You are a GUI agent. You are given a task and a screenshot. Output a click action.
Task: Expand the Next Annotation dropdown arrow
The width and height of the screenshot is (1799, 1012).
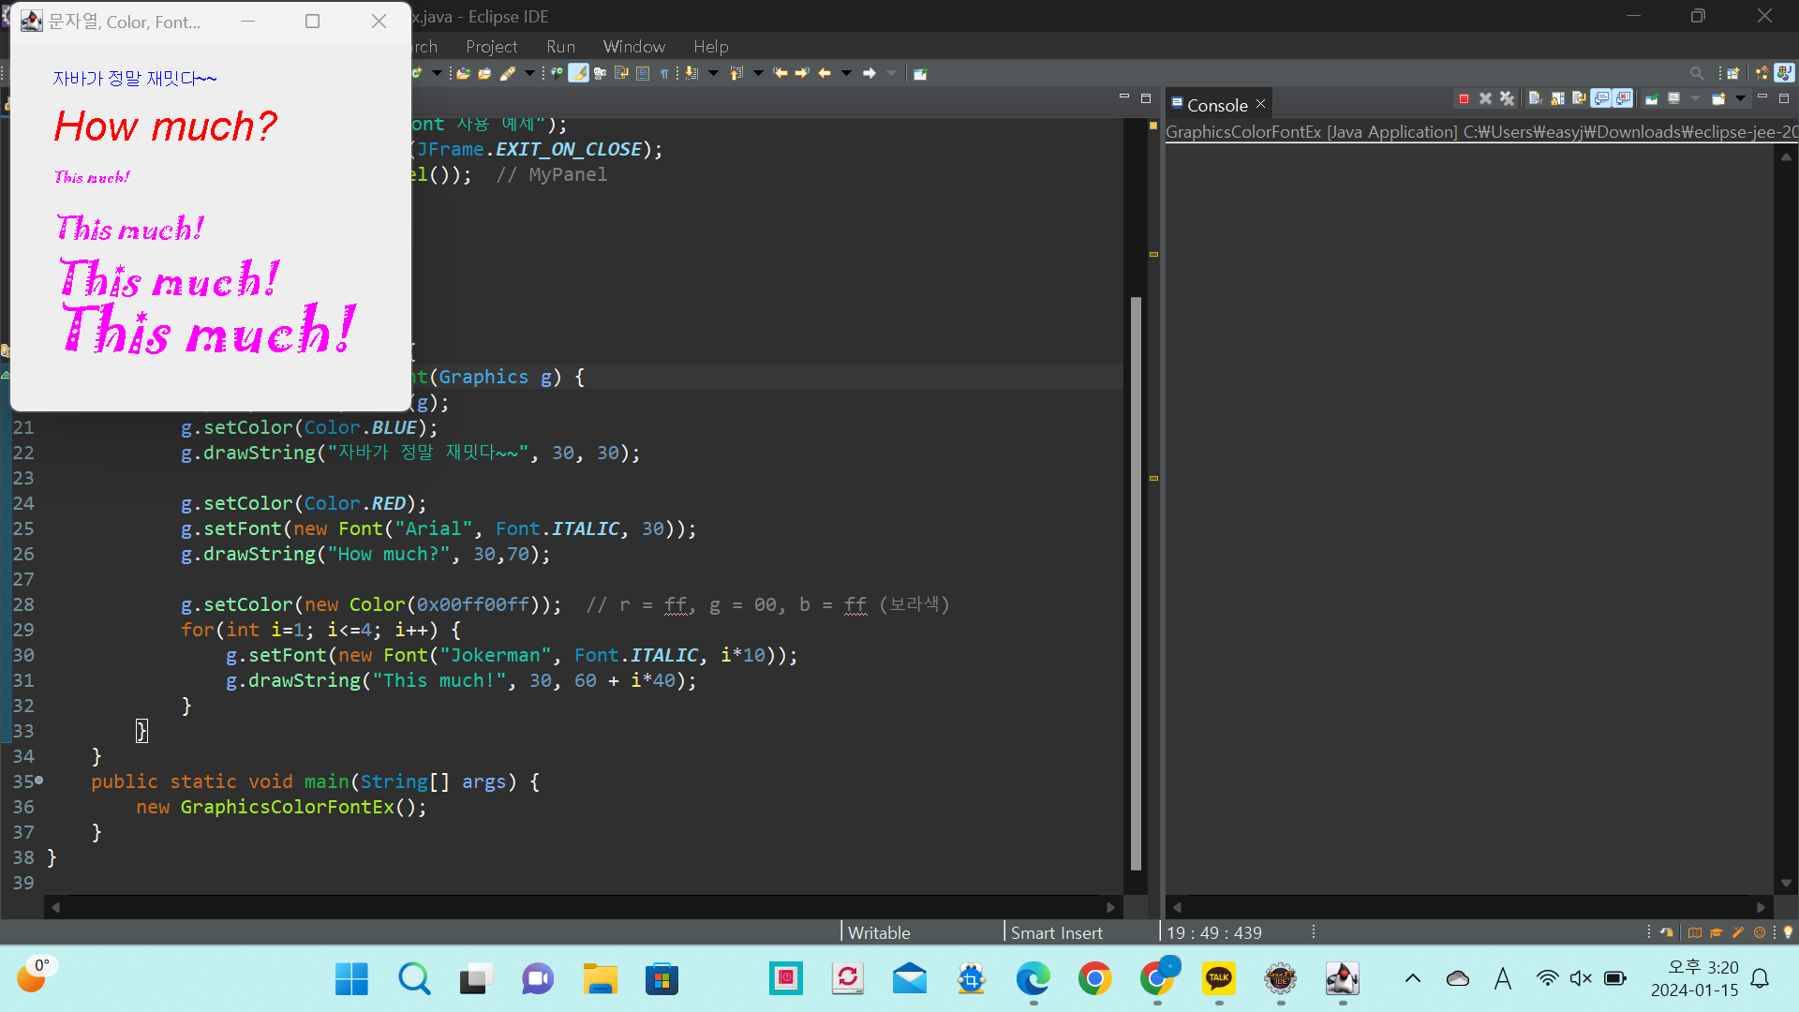(713, 73)
